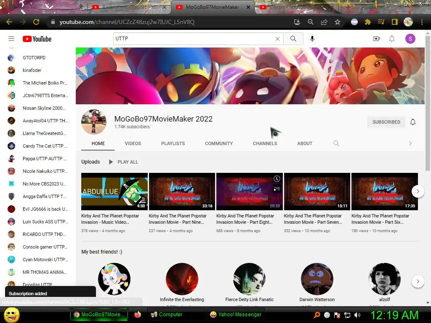Click the channel profile picture

(94, 122)
